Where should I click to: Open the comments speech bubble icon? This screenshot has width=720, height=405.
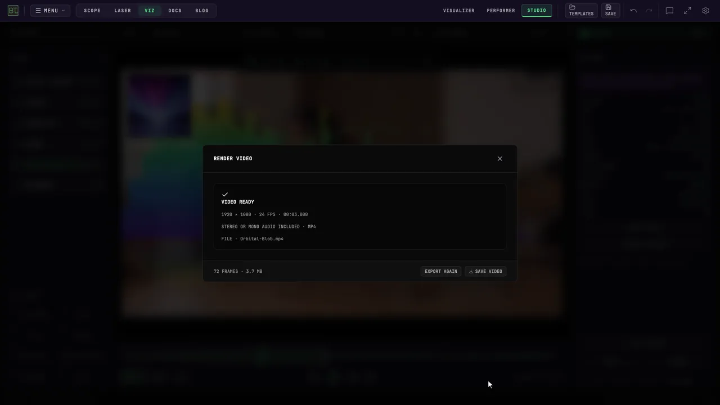click(669, 11)
